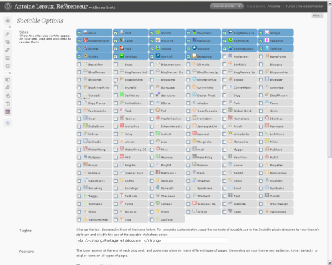This screenshot has width=332, height=265.
Task: Uncheck the Scoopeo checkbox
Action: click(x=188, y=48)
